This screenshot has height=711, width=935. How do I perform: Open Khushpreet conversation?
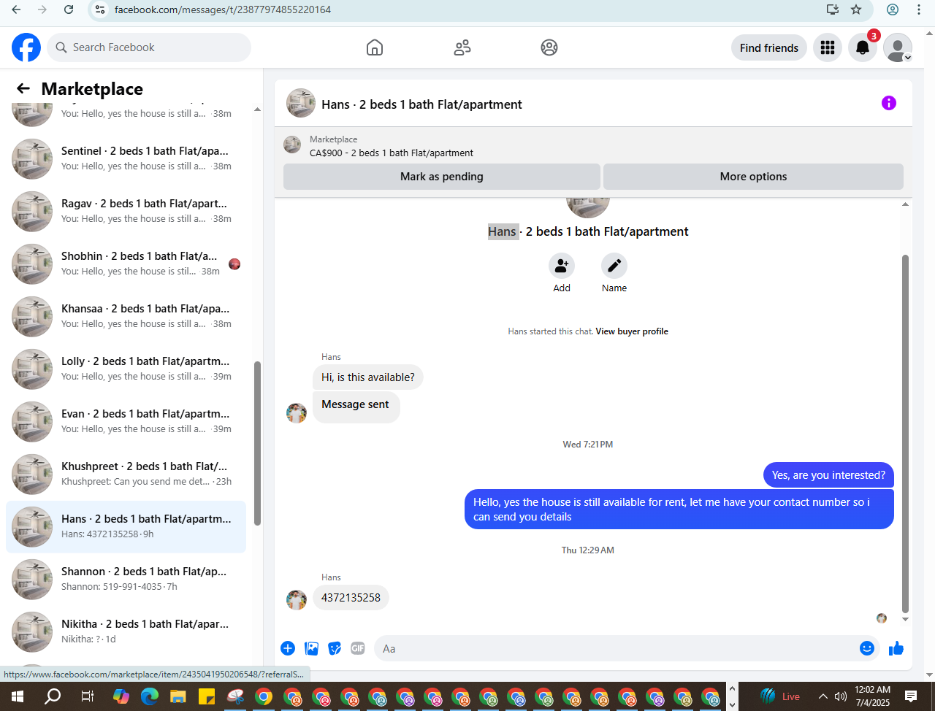pos(126,474)
